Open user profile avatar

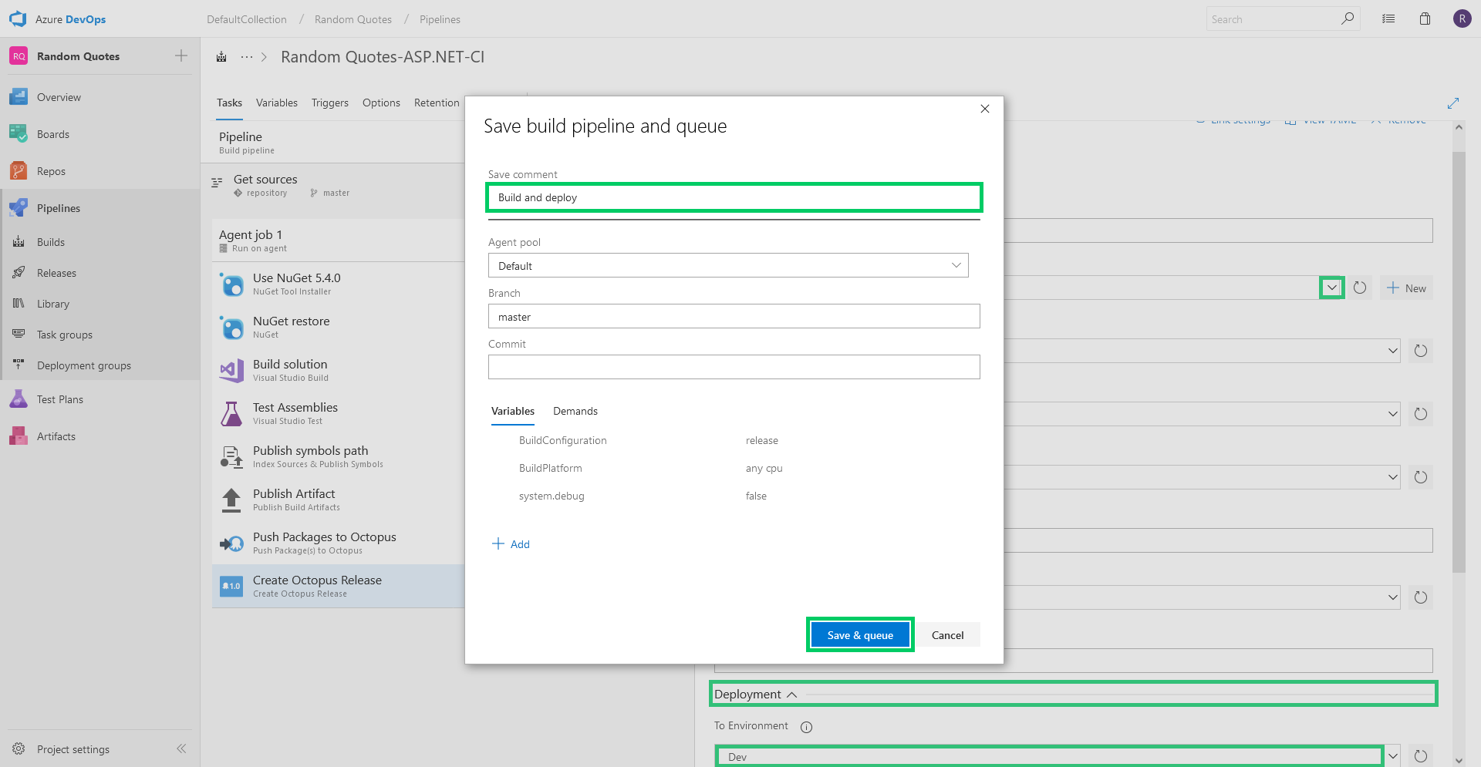tap(1462, 19)
